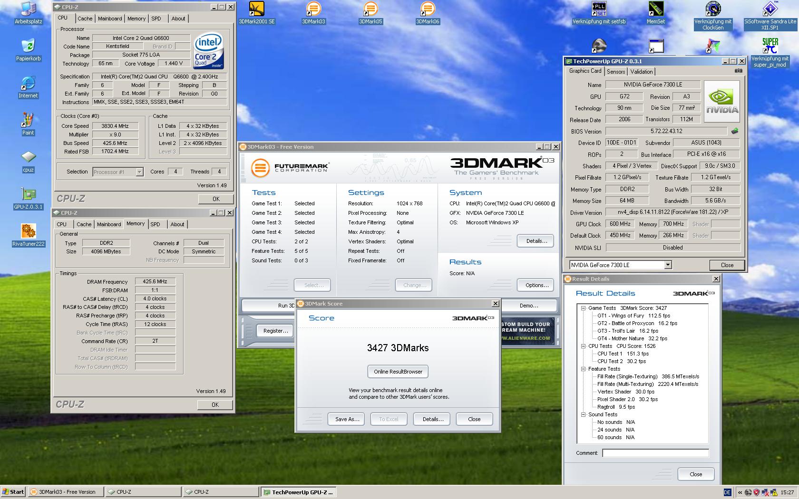
Task: Click the DE language indicator in tray
Action: [x=727, y=492]
